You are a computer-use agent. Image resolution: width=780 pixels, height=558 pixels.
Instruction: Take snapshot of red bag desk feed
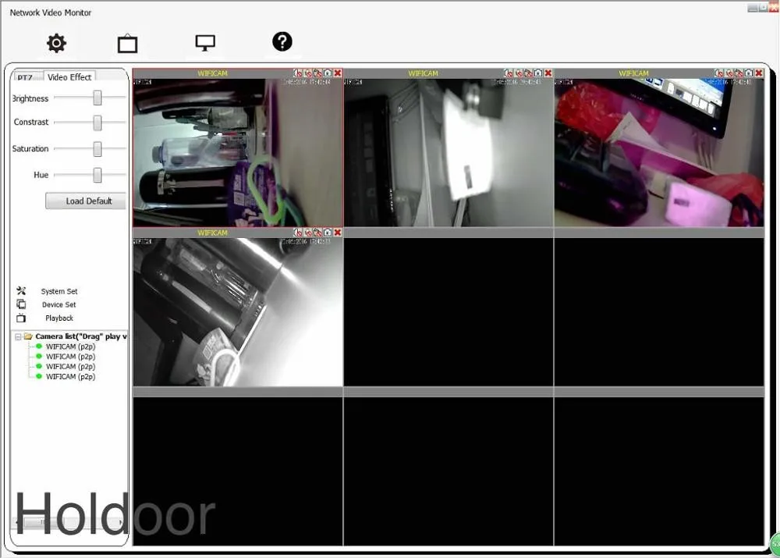[749, 73]
